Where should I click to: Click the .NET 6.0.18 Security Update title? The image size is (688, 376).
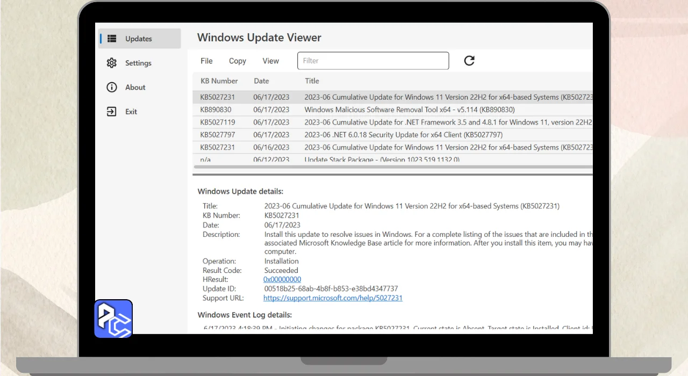(404, 135)
